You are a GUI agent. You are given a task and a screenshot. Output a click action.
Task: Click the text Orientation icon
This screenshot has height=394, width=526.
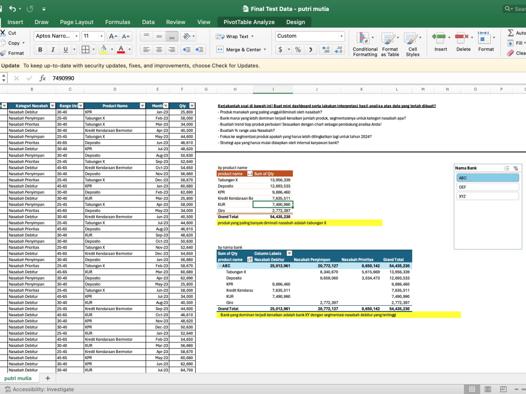[187, 36]
